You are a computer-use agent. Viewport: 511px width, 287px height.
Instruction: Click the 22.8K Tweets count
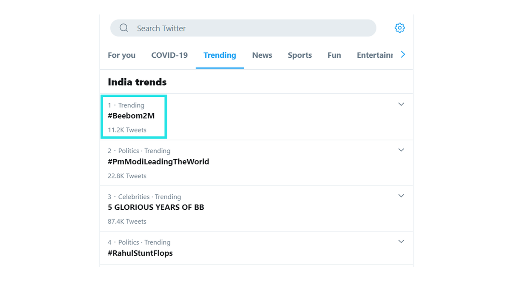tap(127, 176)
